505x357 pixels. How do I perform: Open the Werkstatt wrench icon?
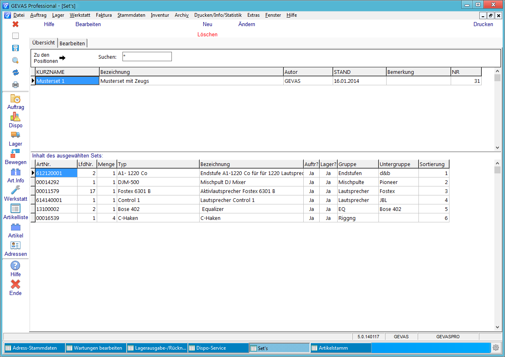[16, 190]
